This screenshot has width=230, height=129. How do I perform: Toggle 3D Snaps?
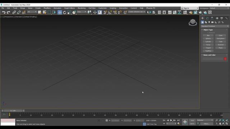coord(105,13)
